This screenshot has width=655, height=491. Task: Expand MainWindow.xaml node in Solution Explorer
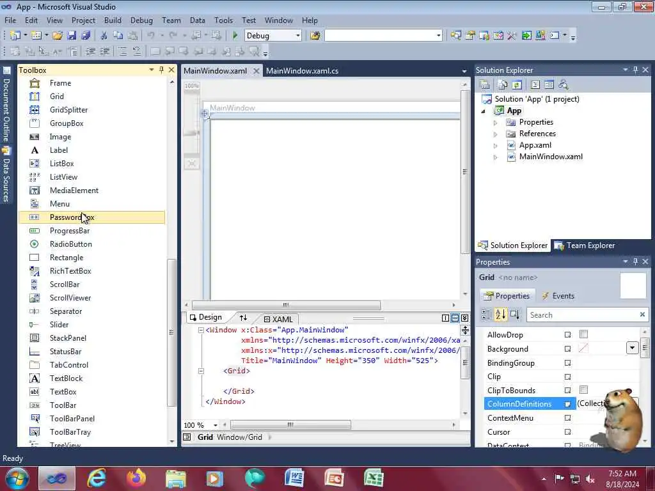[496, 157]
